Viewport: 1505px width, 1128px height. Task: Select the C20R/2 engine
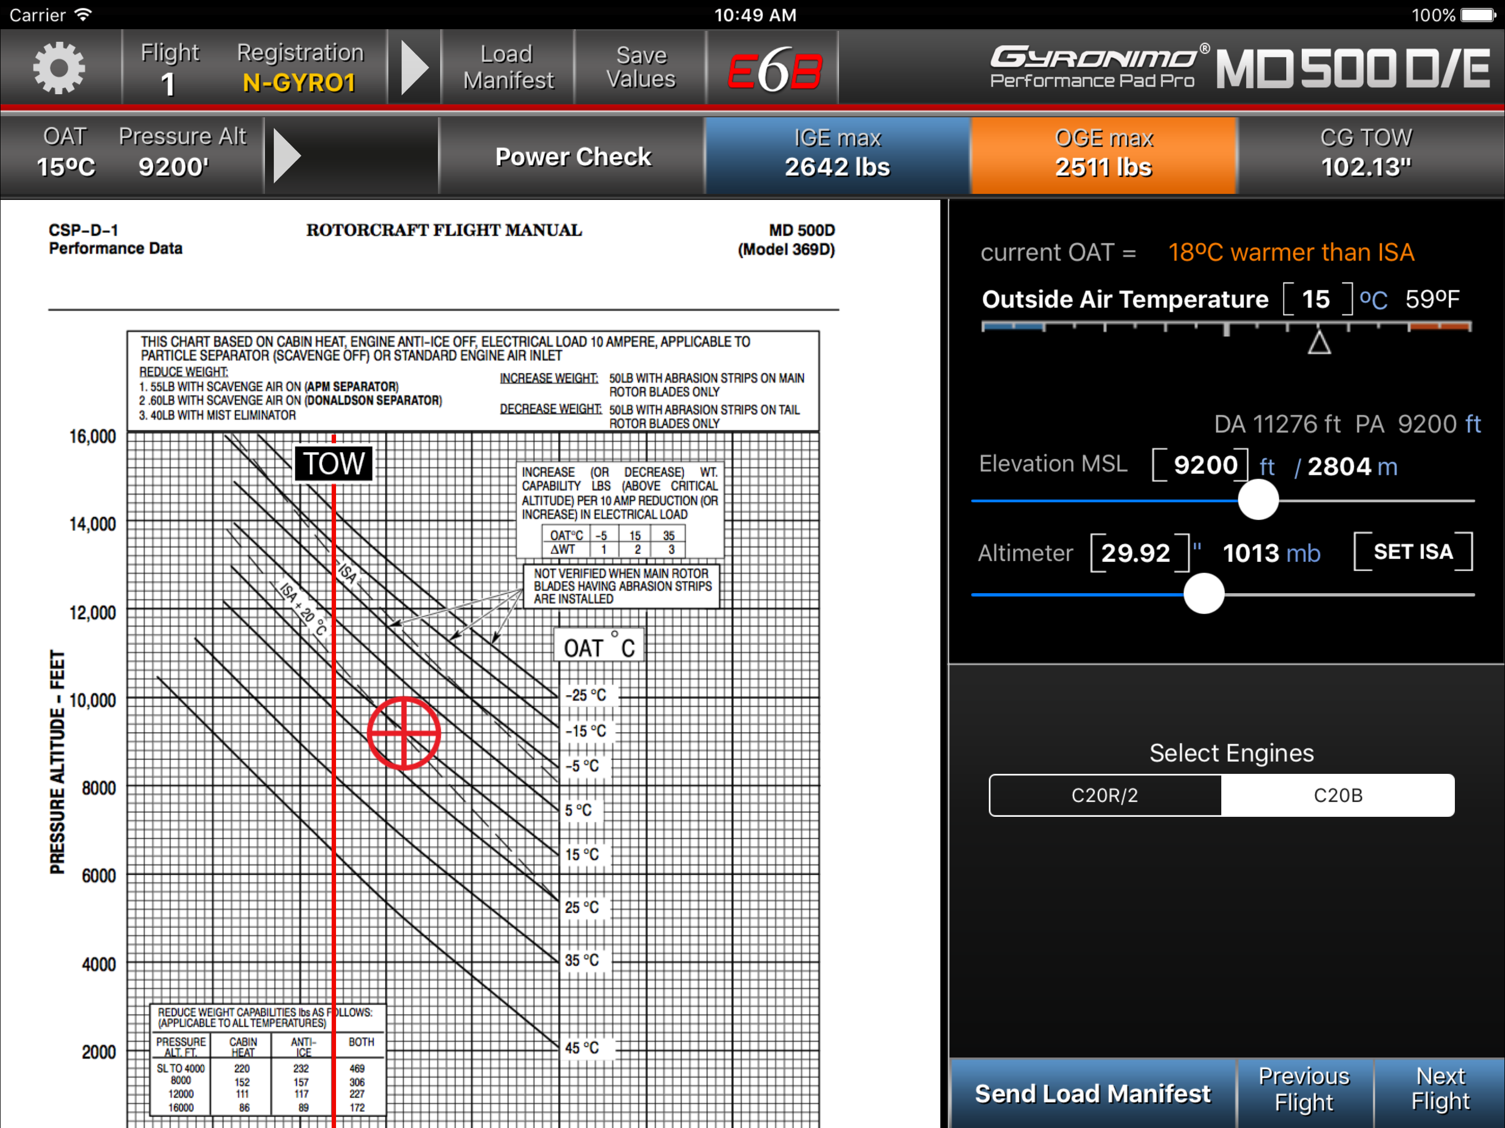(1105, 795)
